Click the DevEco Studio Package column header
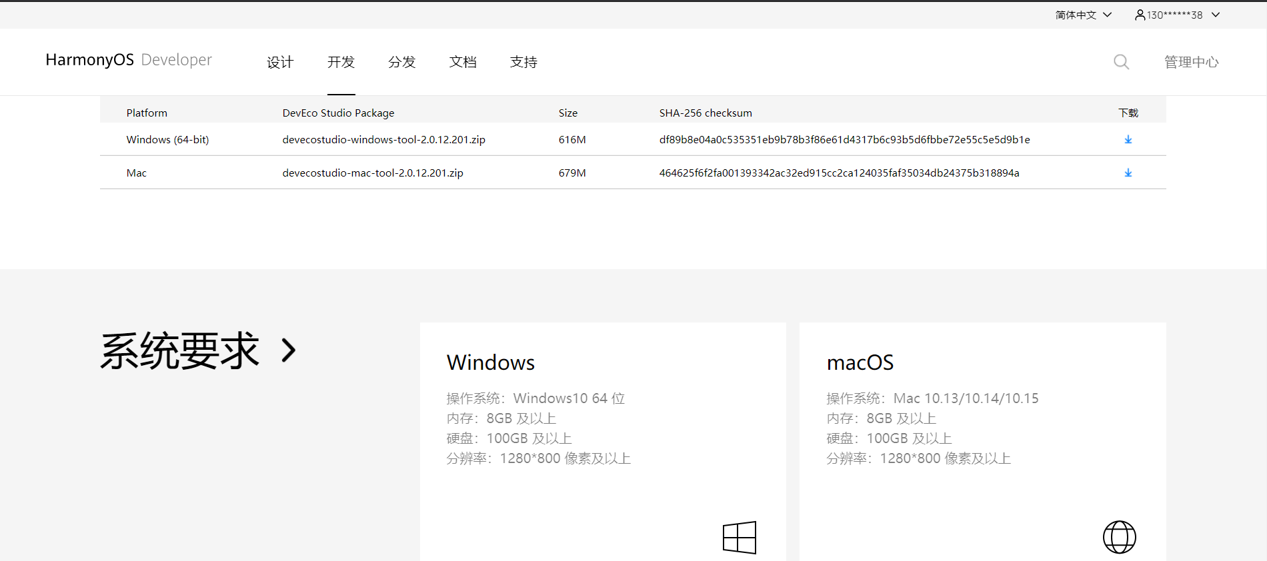 point(338,113)
